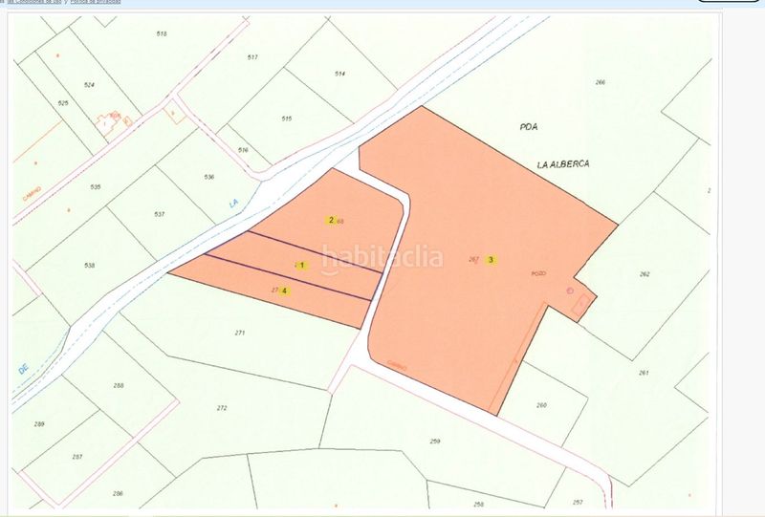This screenshot has width=765, height=517.
Task: Click parcel number 516
Action: (243, 150)
